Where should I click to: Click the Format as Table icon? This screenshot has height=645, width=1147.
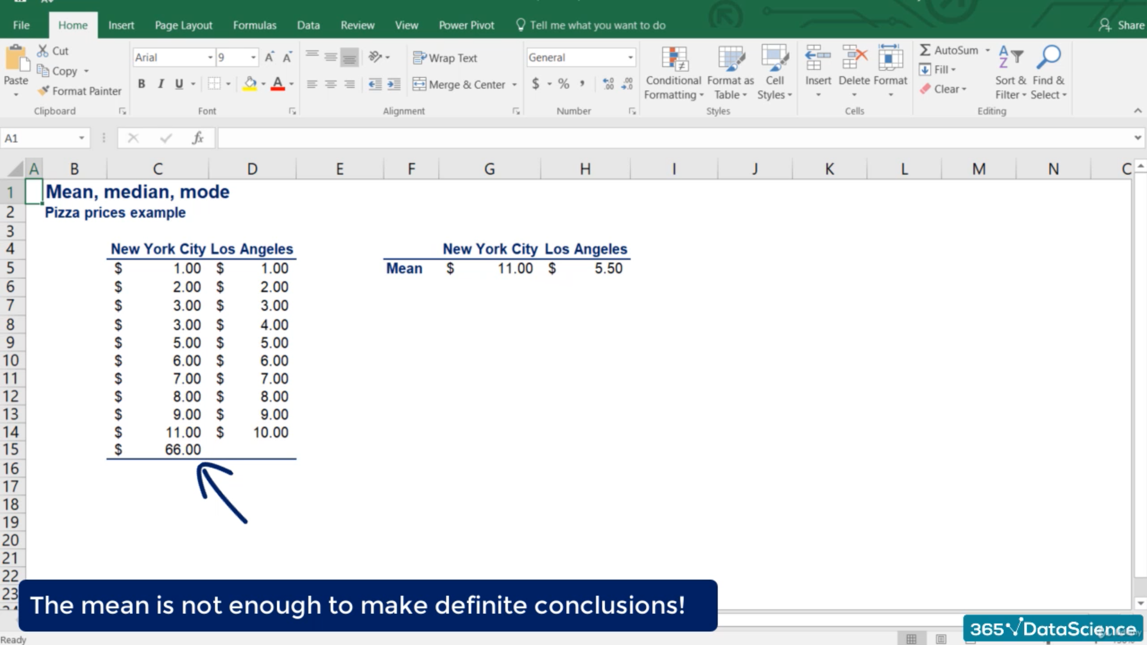click(x=730, y=59)
